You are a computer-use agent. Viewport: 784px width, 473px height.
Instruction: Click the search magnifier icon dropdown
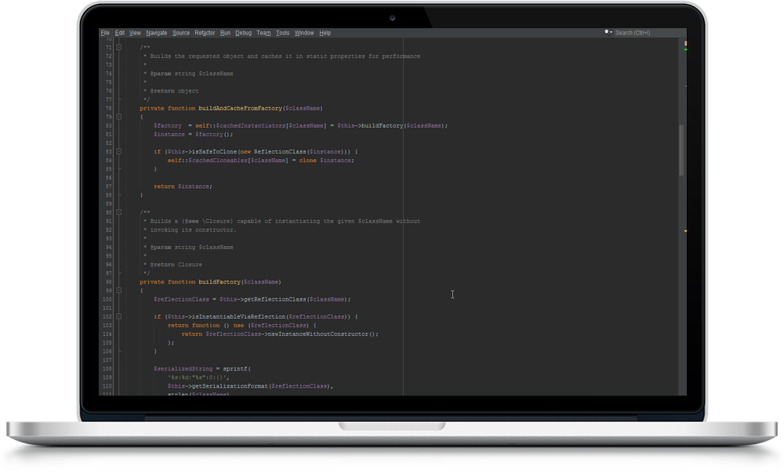point(608,33)
